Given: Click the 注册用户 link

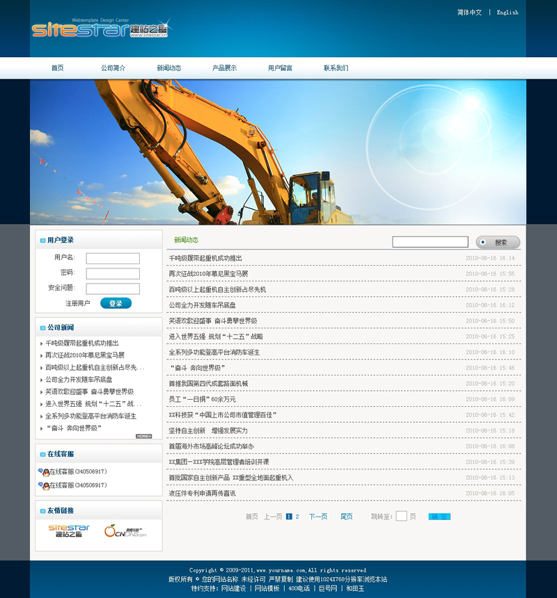Looking at the screenshot, I should (77, 304).
